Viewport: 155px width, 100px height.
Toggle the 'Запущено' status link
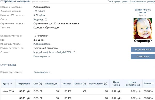[39, 19]
